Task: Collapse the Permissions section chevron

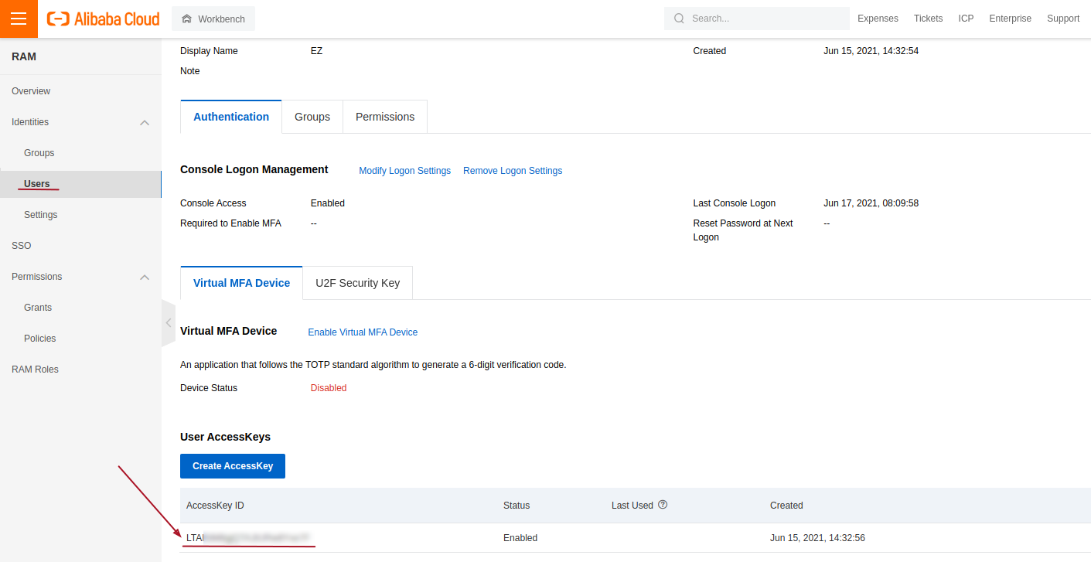Action: [145, 277]
